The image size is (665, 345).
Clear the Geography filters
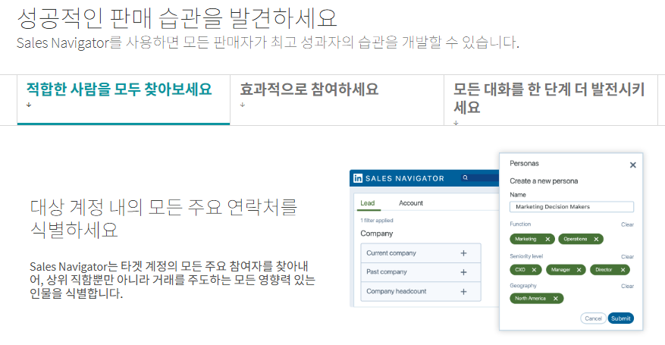[x=627, y=287]
